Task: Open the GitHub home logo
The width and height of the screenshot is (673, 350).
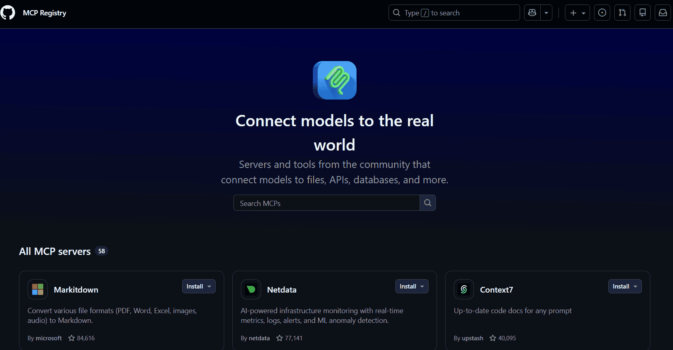Action: 7,13
